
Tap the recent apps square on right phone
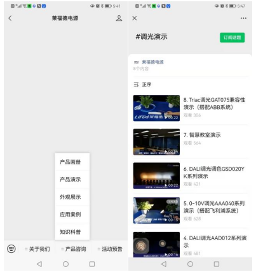(217, 264)
